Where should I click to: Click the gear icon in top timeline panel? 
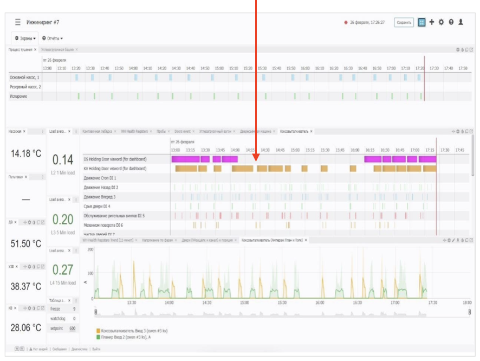[458, 50]
